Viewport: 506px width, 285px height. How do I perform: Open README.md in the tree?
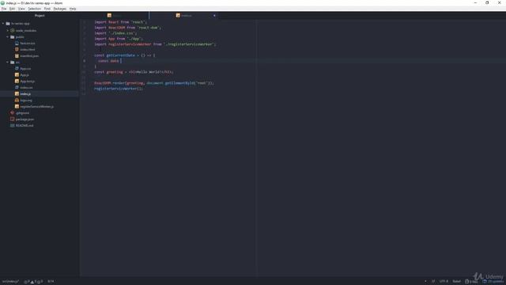(25, 125)
